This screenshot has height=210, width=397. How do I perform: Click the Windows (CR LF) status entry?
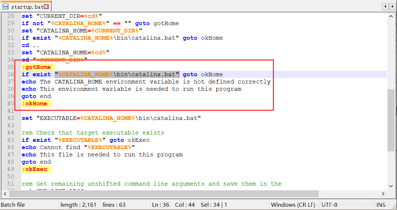[293, 205]
